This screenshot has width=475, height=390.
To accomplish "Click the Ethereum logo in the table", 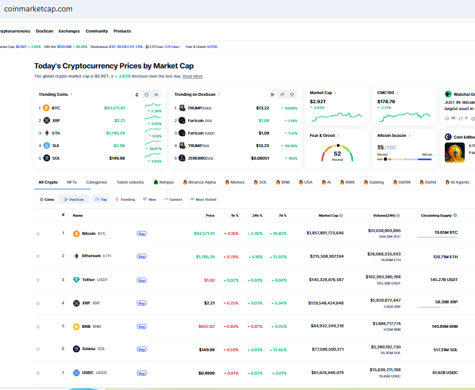I will (76, 256).
